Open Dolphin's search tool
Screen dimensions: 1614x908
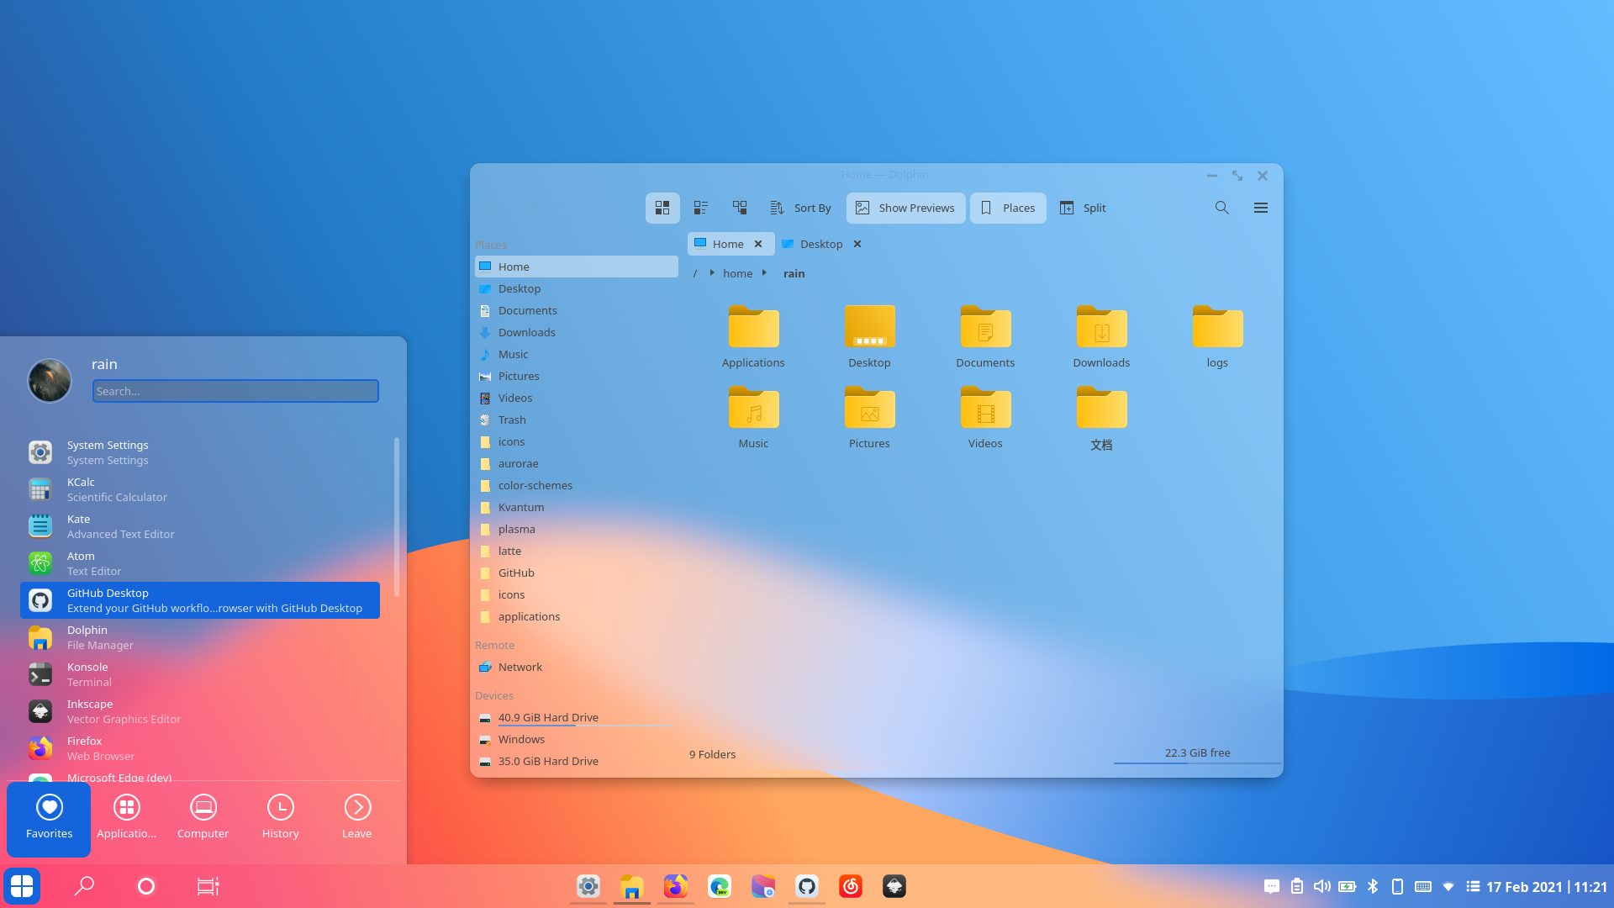[1221, 208]
